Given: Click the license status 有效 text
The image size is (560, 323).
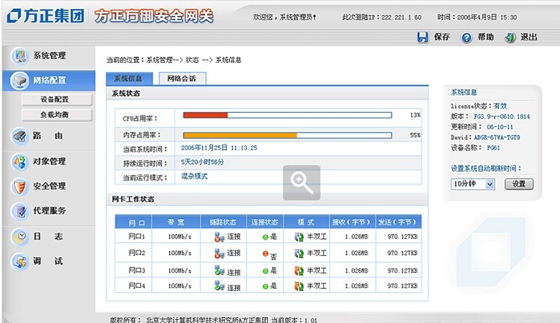Looking at the screenshot, I should point(500,106).
